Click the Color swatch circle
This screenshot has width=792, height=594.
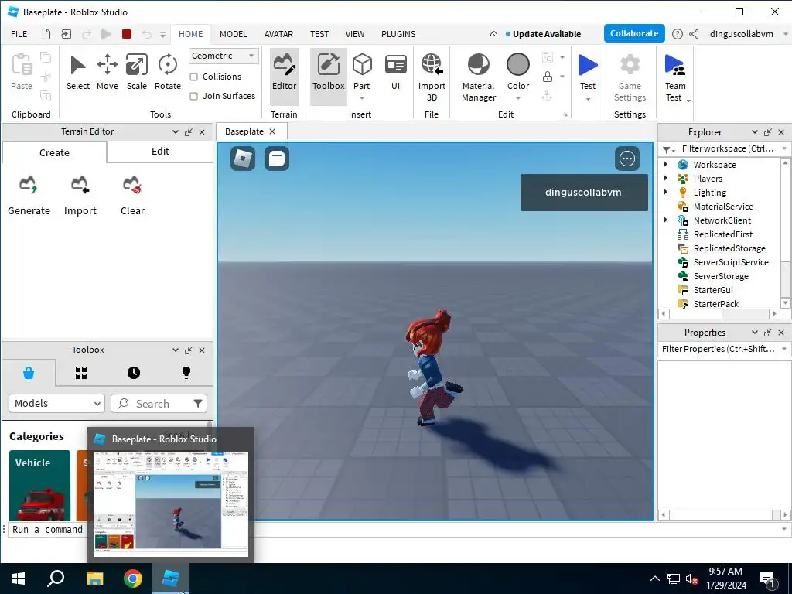click(x=518, y=64)
